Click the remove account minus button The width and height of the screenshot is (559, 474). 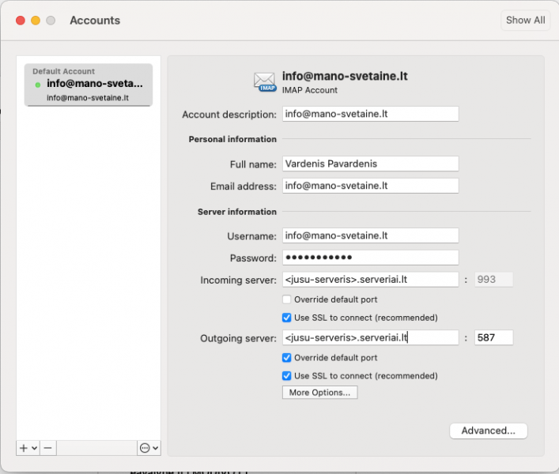tap(48, 447)
